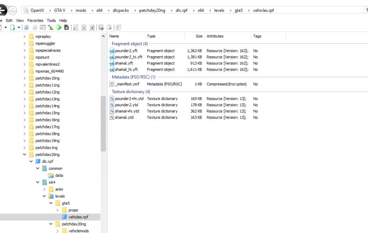Click the magnifier search icon in toolbar

[x=75, y=28]
